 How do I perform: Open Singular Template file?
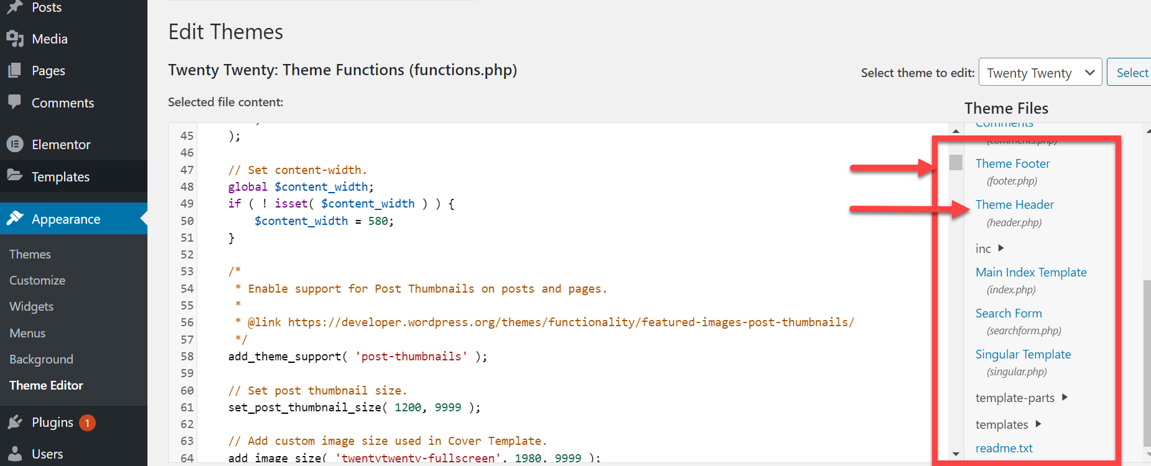tap(1023, 354)
